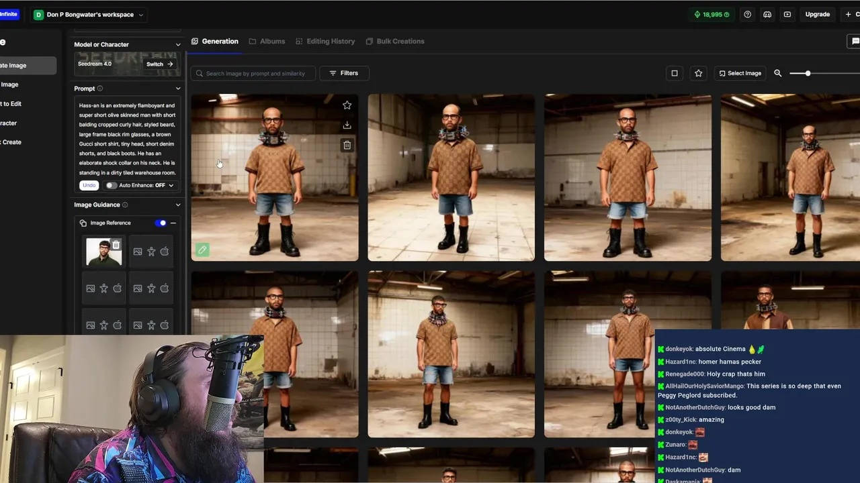Open the video tutorials play icon

coord(787,14)
